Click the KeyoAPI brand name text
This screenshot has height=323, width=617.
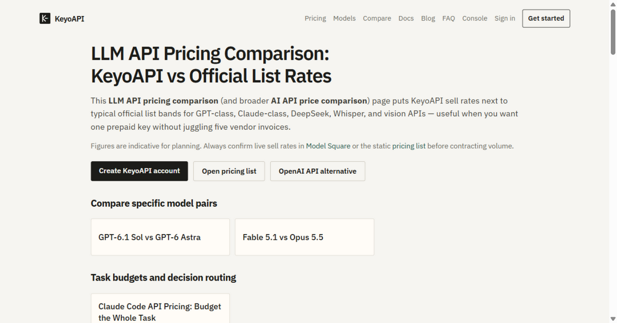69,19
